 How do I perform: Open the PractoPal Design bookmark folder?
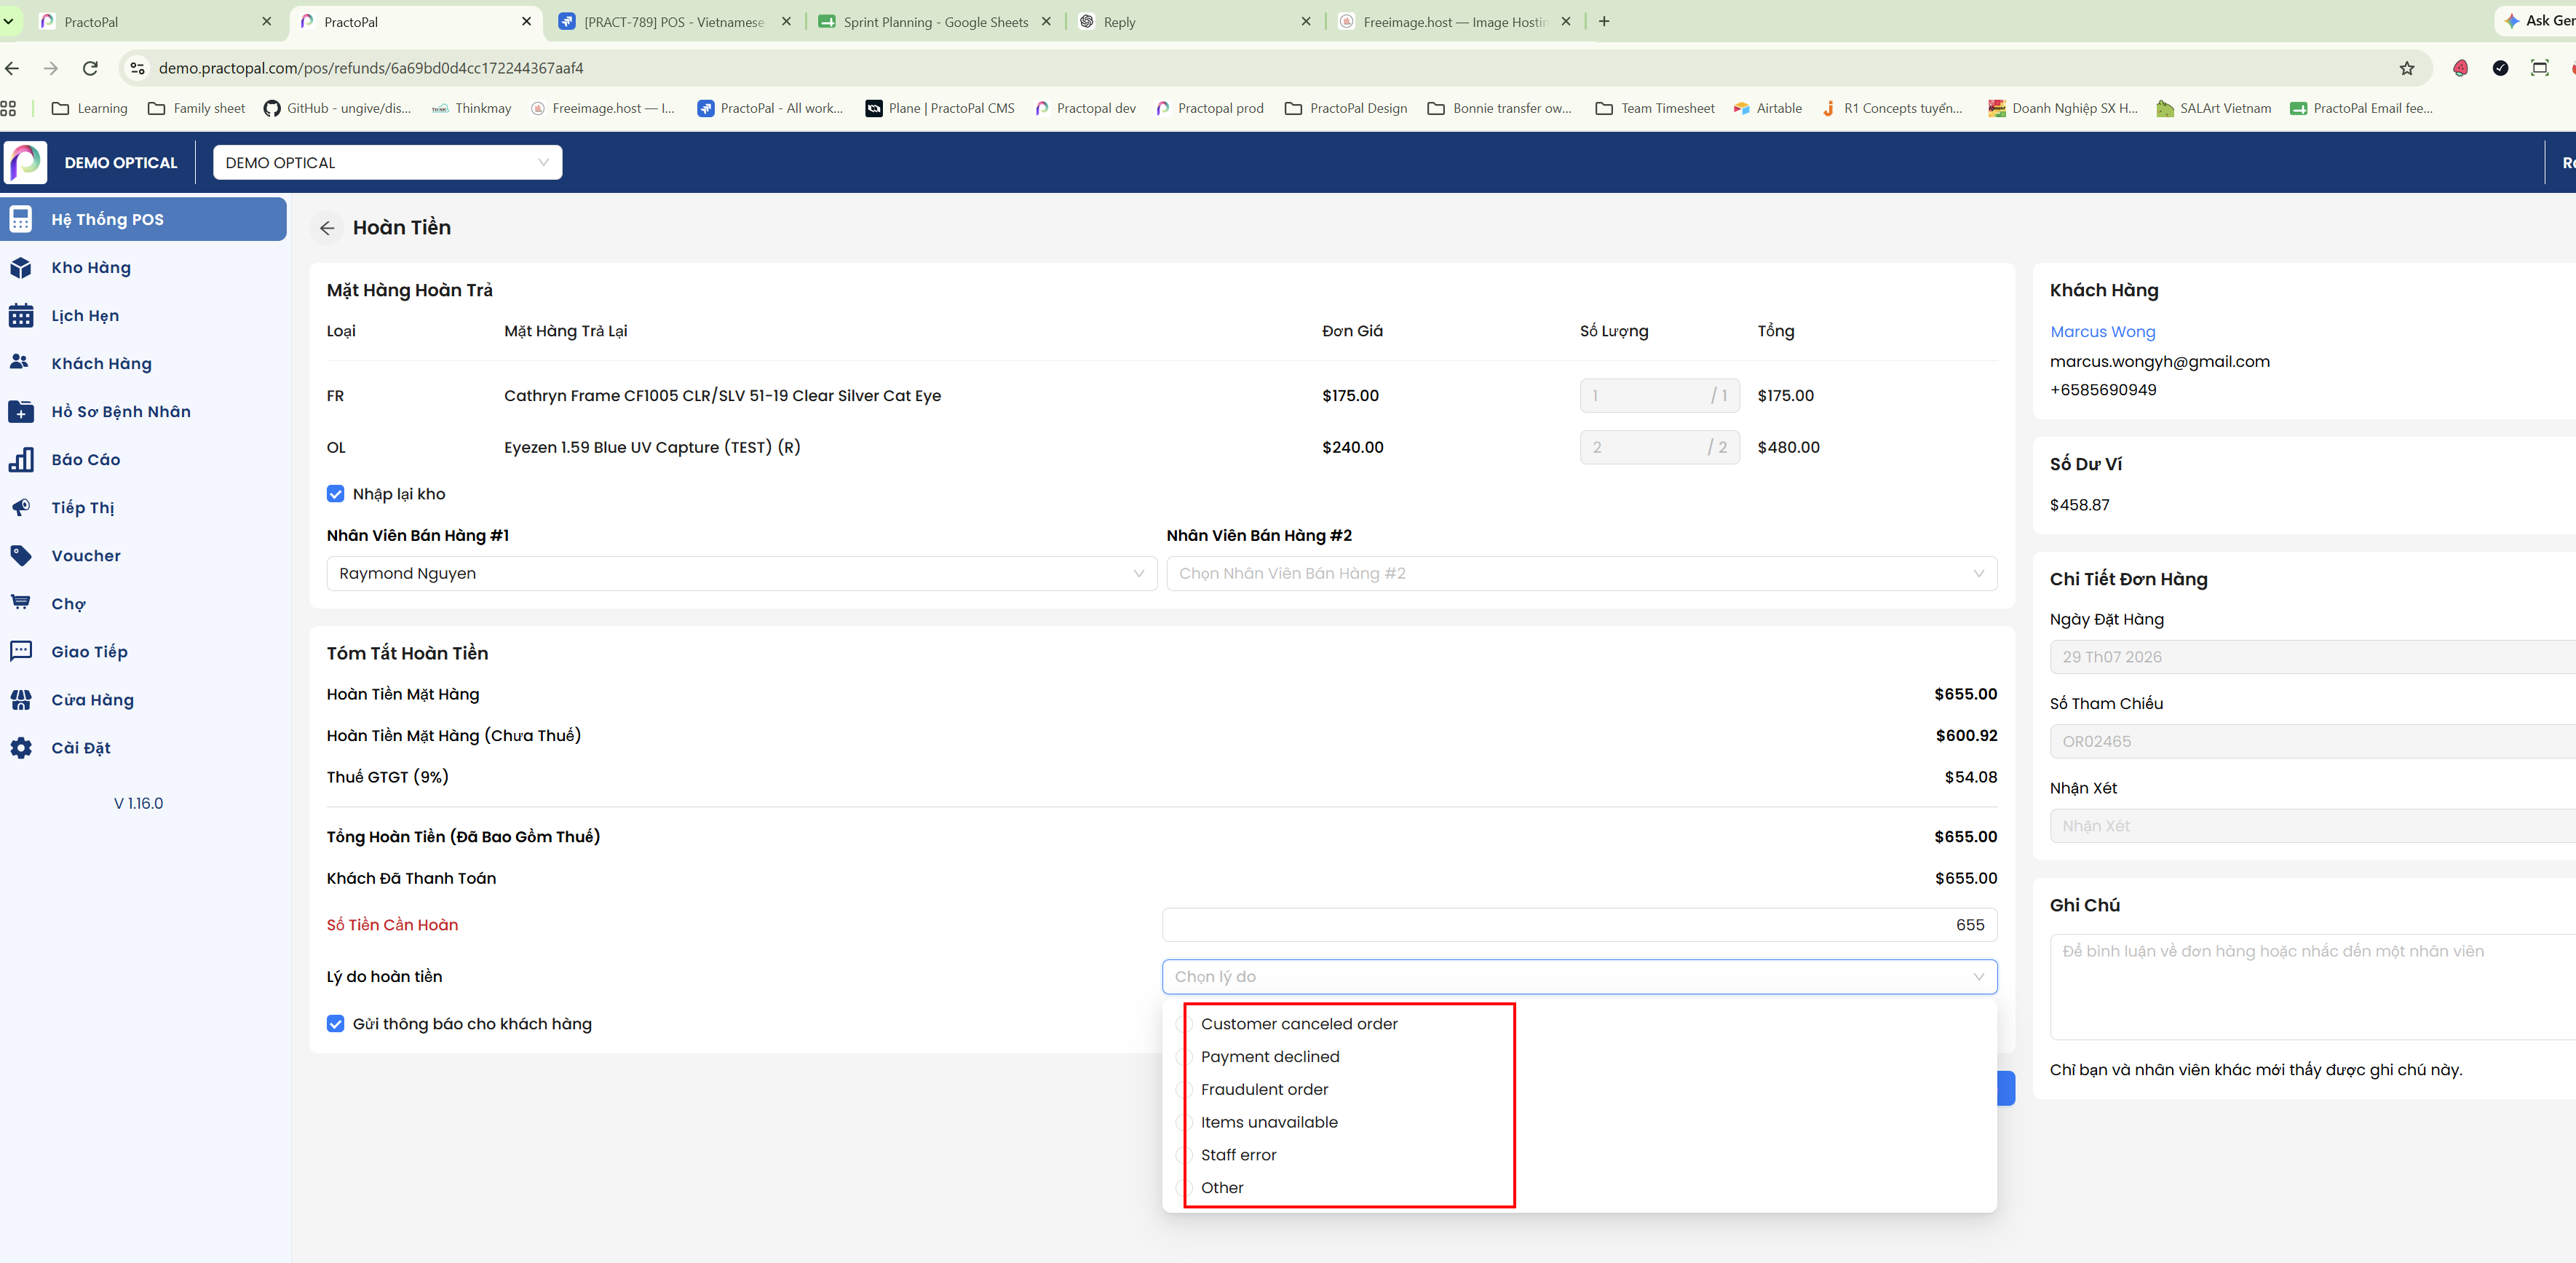click(1345, 108)
